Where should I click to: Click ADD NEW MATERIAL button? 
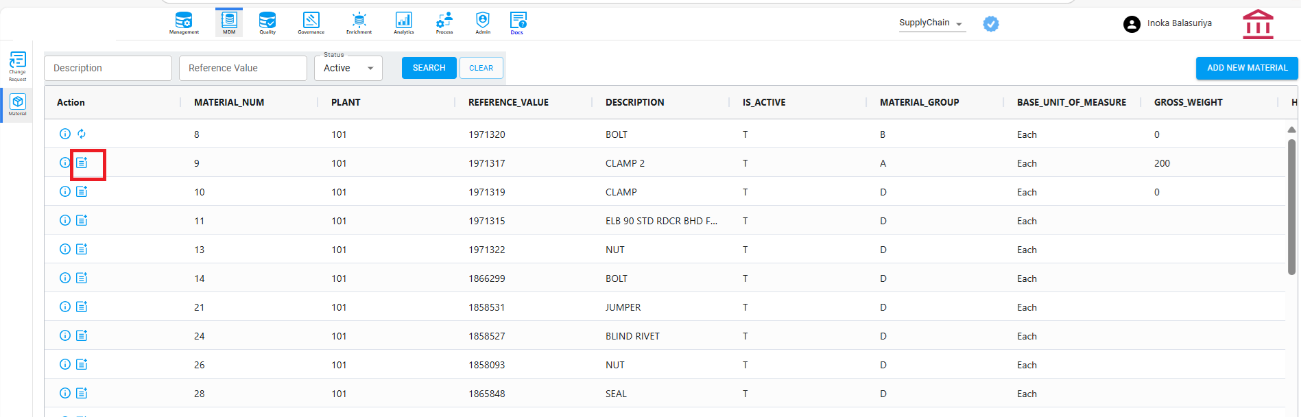tap(1248, 68)
